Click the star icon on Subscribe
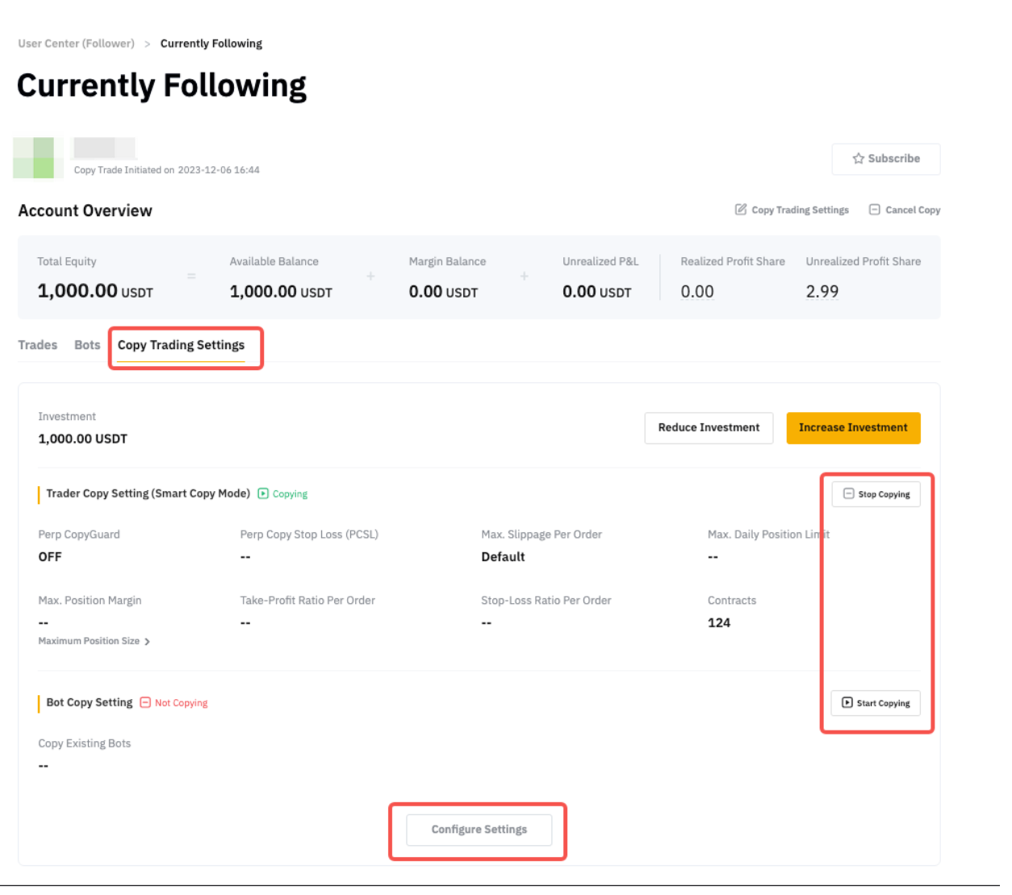Screen dimensions: 1012x895 [x=858, y=159]
